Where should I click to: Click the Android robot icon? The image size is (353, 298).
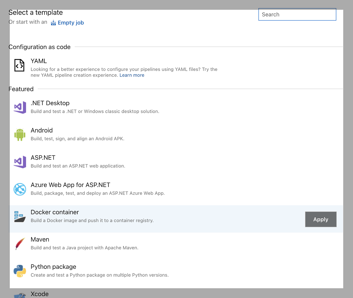(20, 135)
